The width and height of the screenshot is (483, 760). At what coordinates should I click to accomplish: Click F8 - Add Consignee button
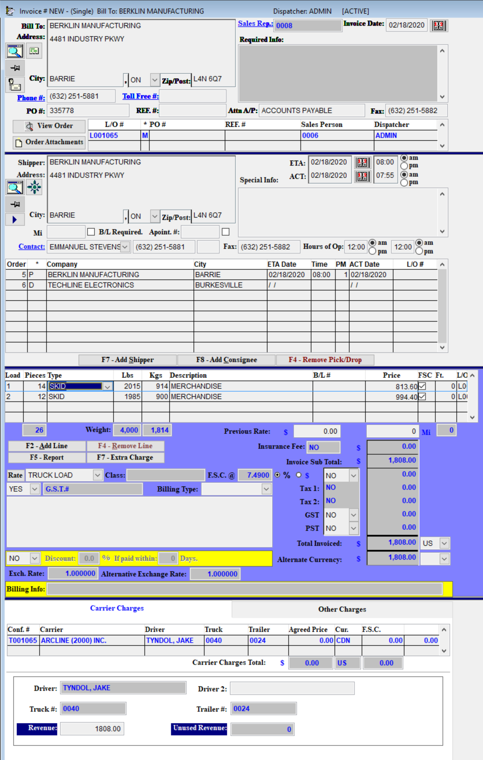coord(226,360)
